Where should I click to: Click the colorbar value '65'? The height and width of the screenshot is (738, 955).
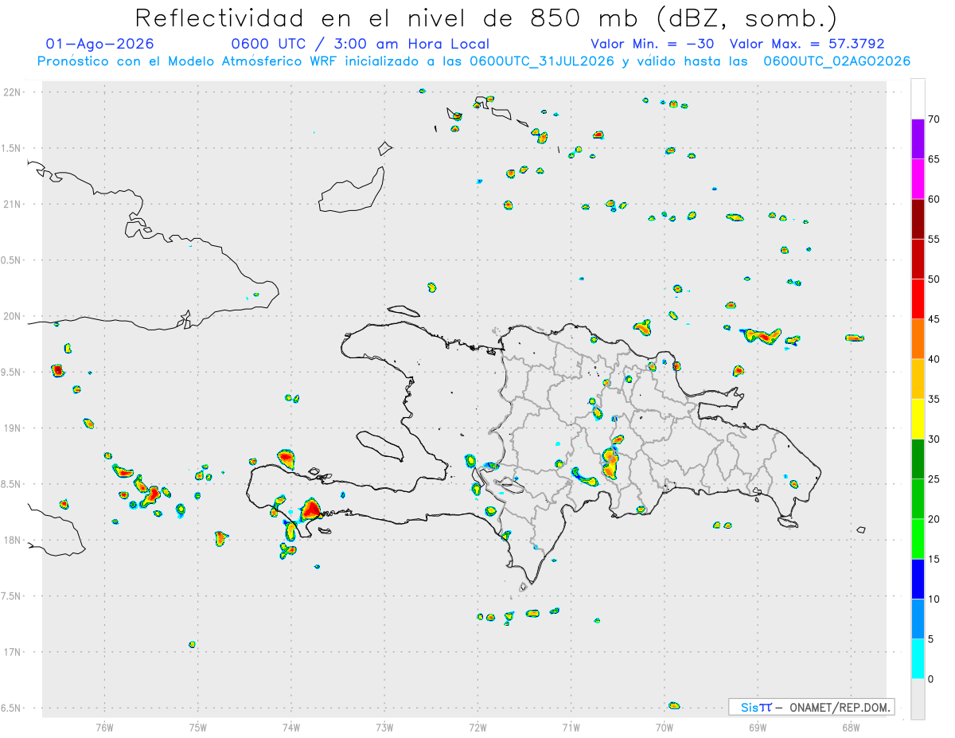934,159
